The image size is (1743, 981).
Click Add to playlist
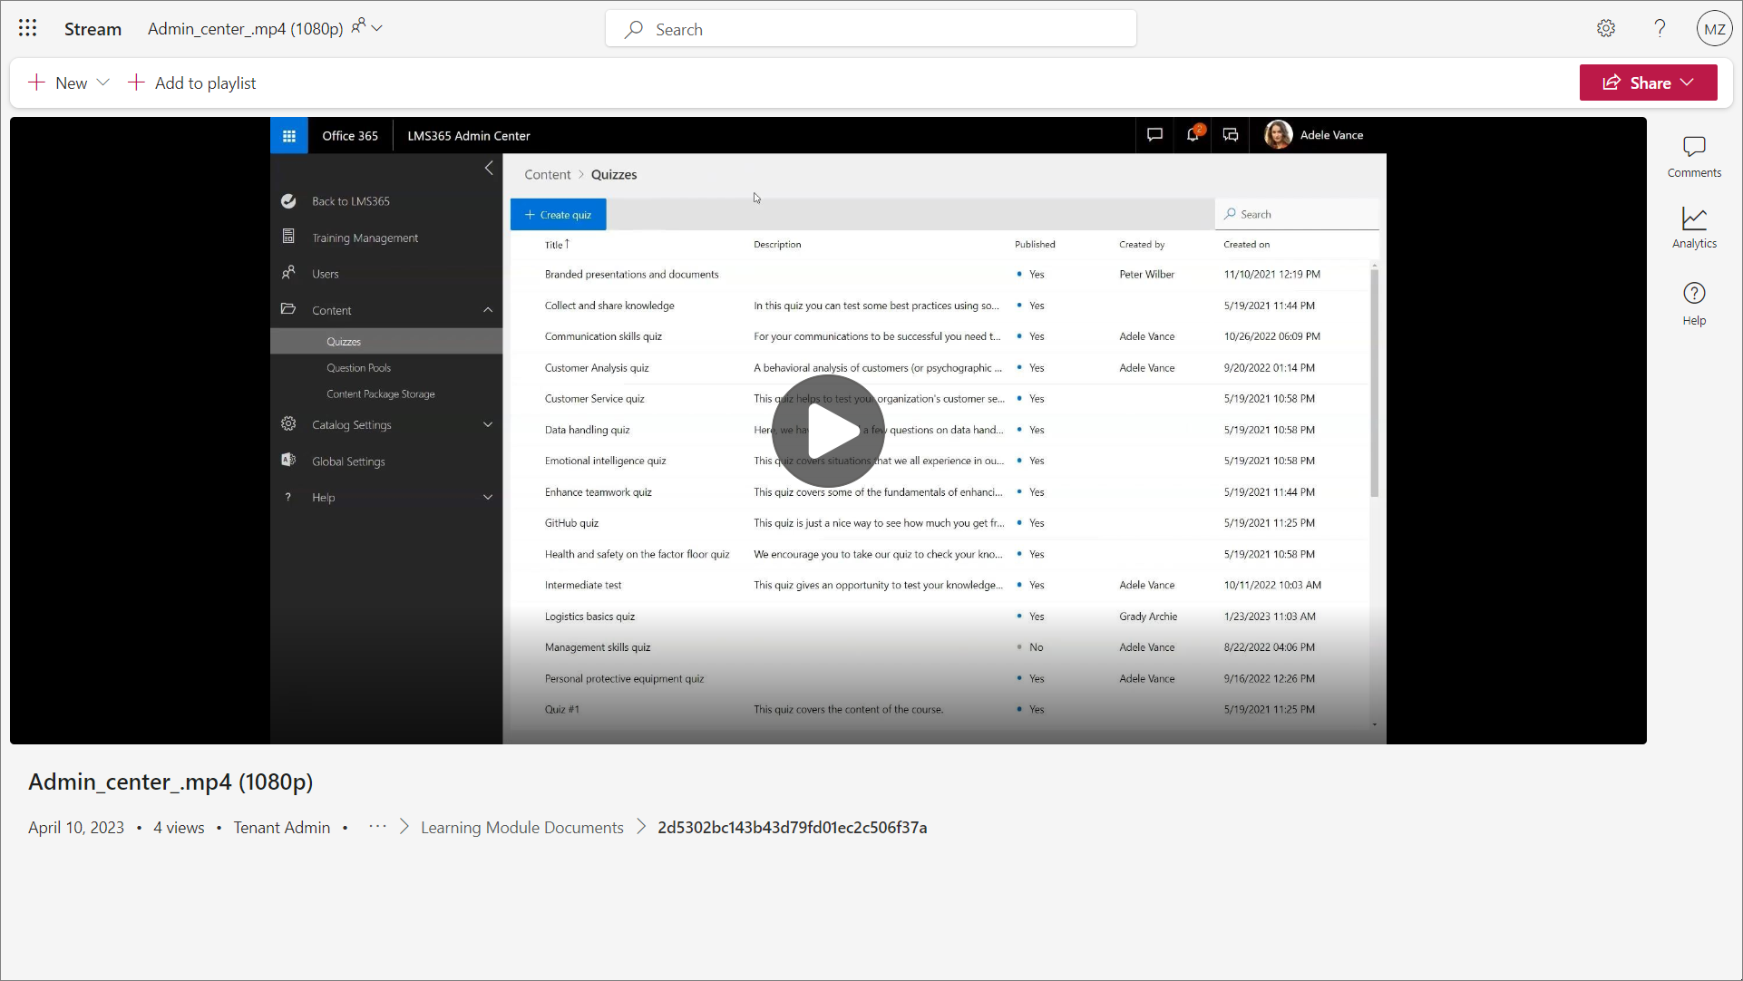[192, 83]
